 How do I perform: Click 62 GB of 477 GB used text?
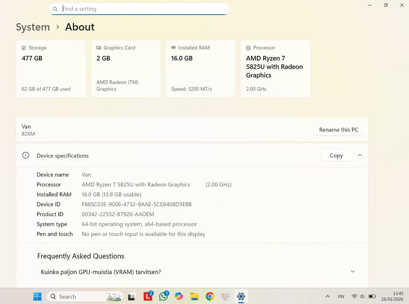[x=46, y=89]
